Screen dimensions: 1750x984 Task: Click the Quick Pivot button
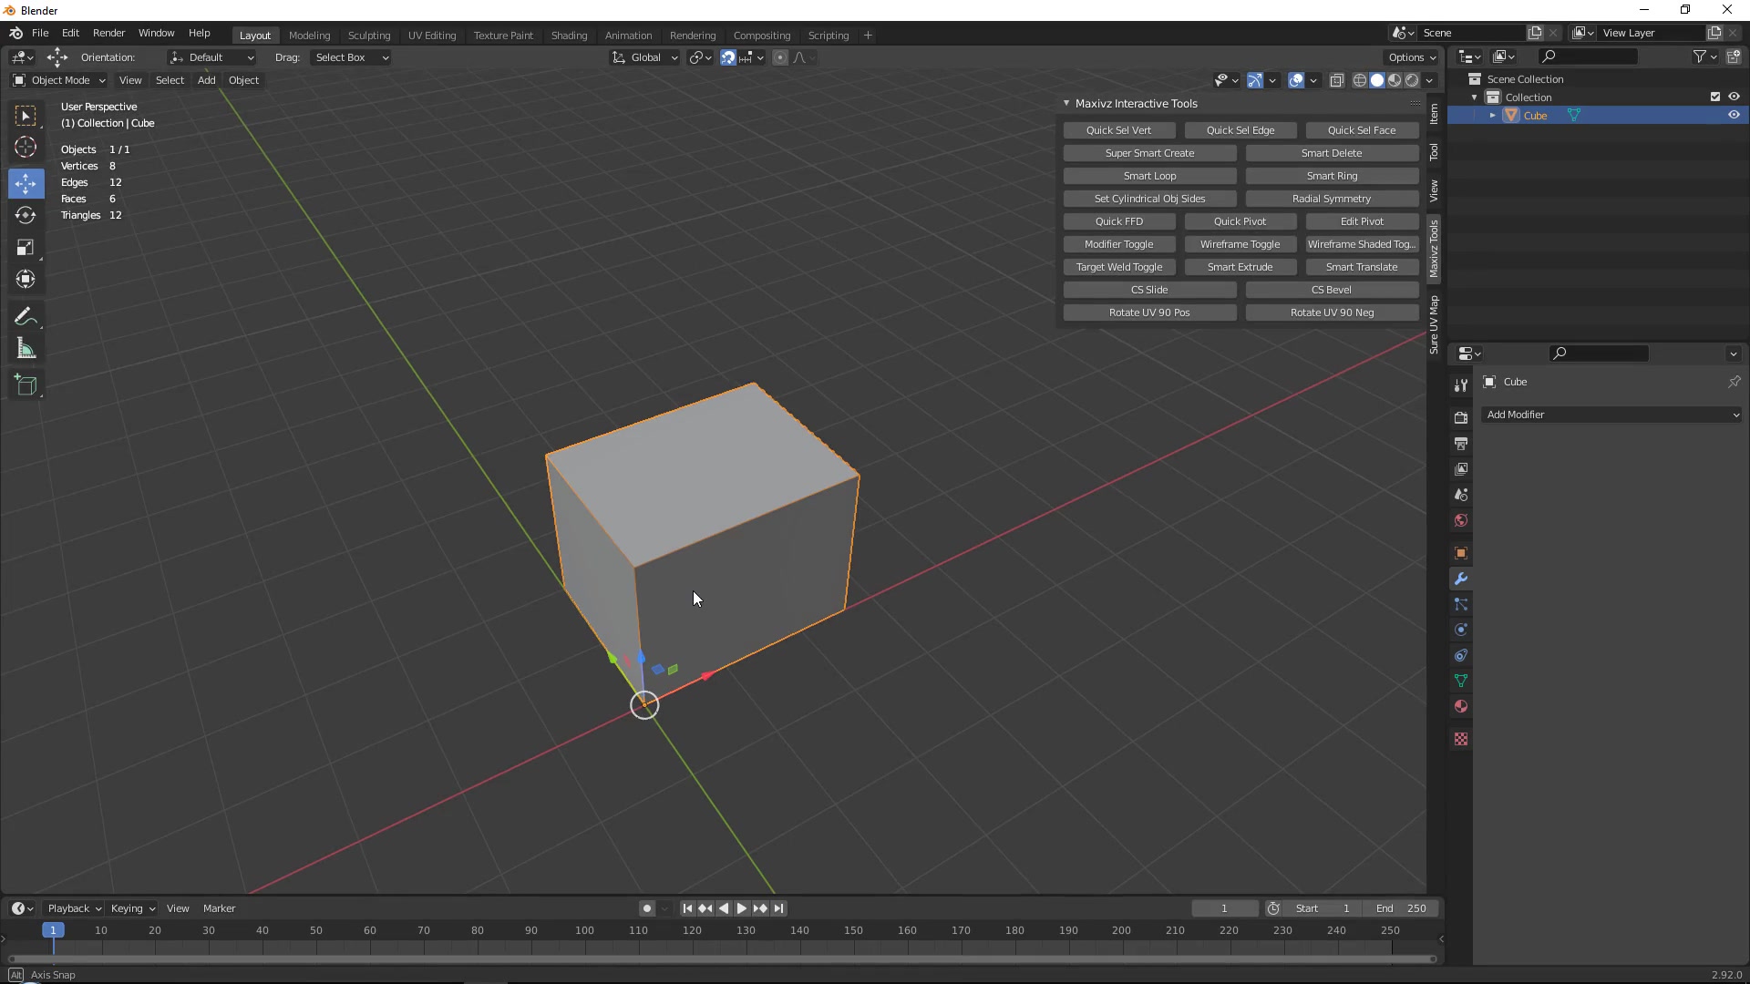click(1240, 221)
